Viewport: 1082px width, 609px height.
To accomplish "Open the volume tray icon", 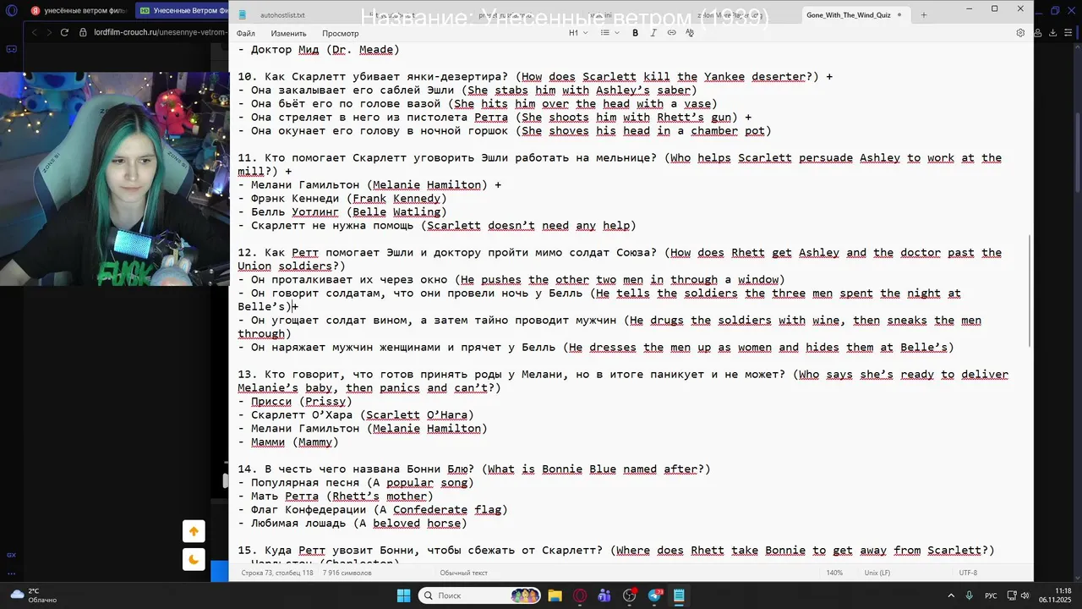I will pyautogui.click(x=1025, y=595).
